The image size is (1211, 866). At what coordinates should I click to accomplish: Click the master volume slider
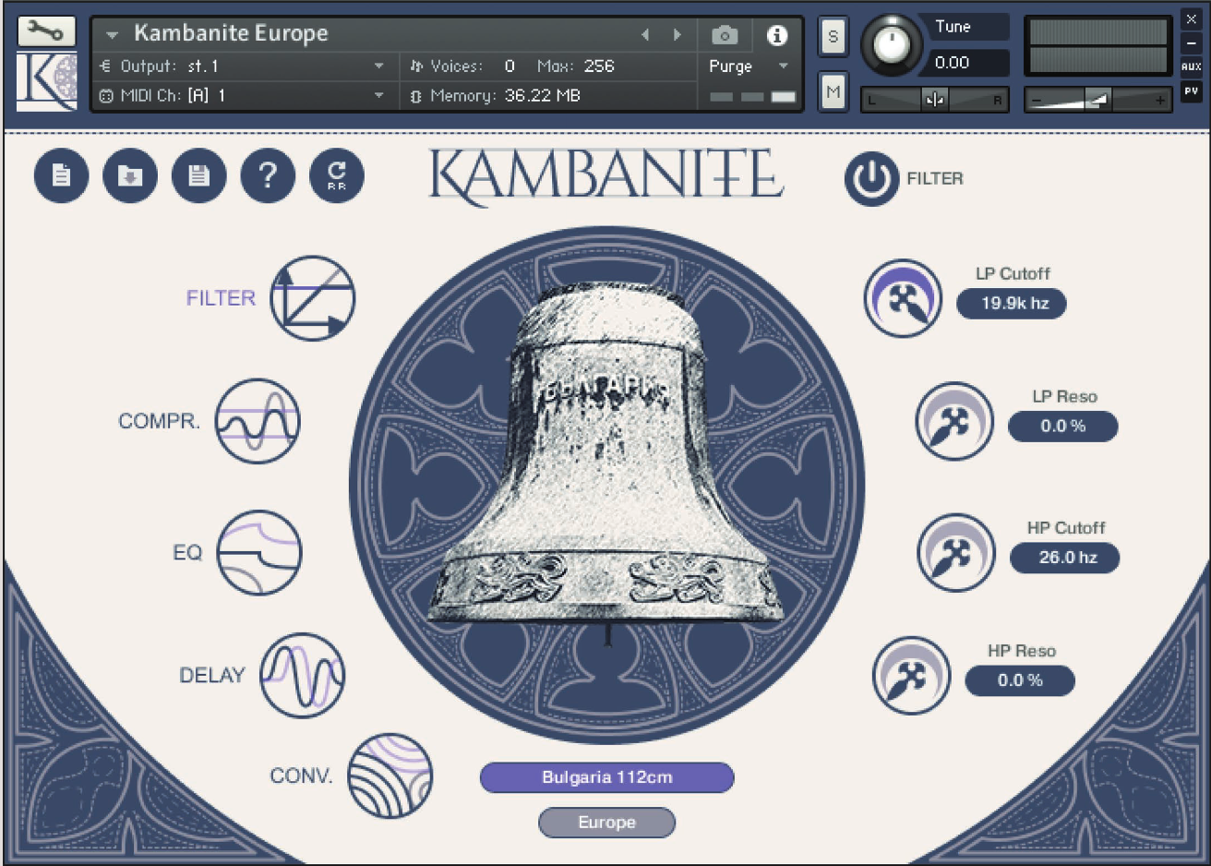[x=1098, y=99]
